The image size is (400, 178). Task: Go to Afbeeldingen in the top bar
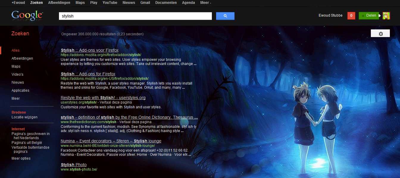pos(59,3)
